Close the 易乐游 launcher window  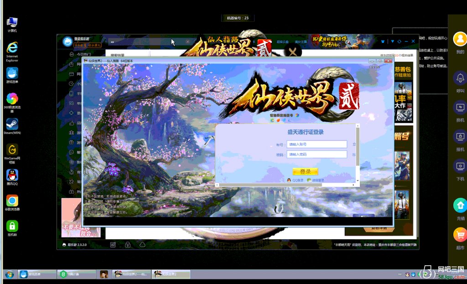(413, 41)
